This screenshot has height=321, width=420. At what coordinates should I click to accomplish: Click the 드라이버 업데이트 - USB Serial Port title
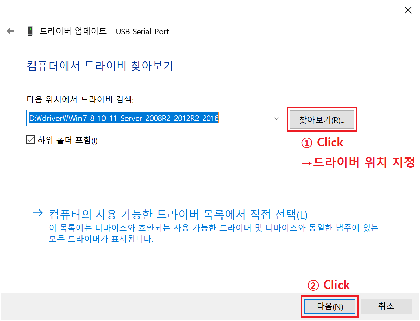click(104, 32)
